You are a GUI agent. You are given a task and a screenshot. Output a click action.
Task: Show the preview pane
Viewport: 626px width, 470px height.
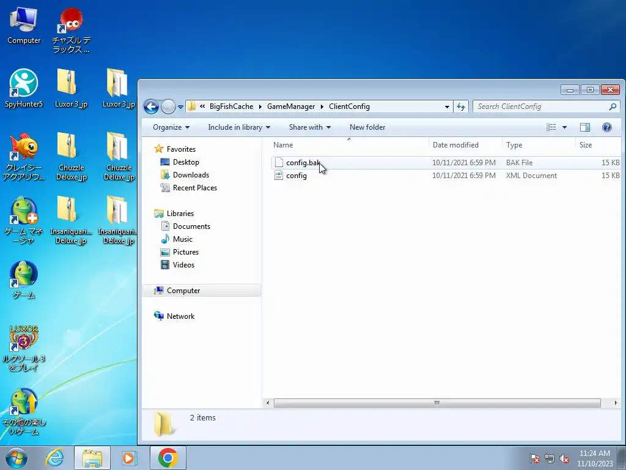pyautogui.click(x=585, y=127)
